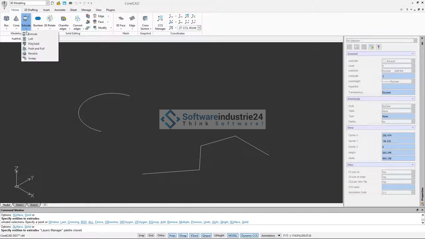Click the 3D Rotate tool
This screenshot has width=425, height=239.
(x=49, y=21)
